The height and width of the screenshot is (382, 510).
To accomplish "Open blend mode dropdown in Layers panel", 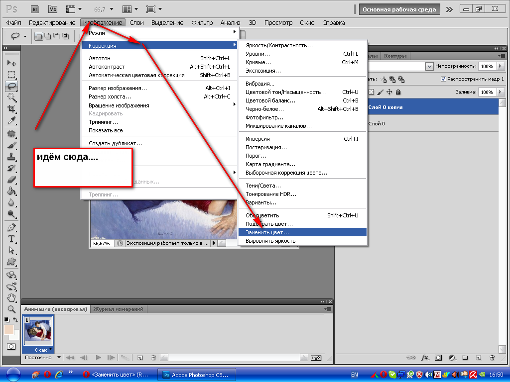I will (429, 66).
